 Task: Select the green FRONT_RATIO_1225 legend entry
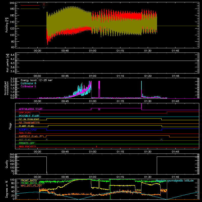click(33, 183)
